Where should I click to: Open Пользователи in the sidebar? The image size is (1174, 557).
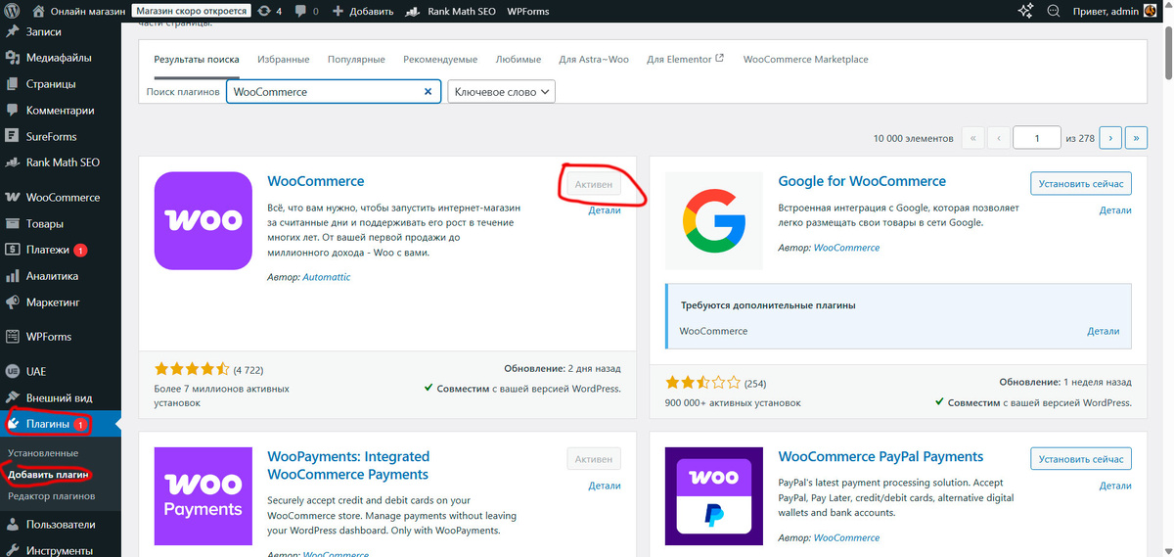[x=61, y=524]
